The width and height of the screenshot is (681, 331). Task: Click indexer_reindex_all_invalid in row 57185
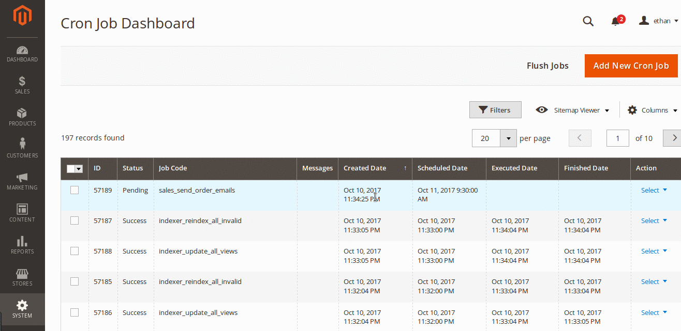tap(200, 281)
